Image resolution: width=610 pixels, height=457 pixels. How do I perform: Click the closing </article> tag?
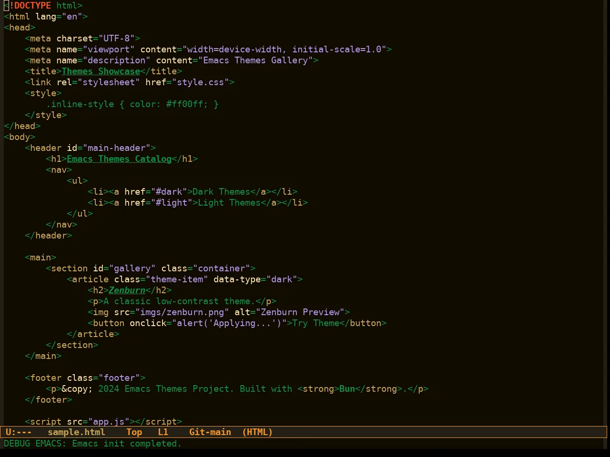pyautogui.click(x=93, y=334)
